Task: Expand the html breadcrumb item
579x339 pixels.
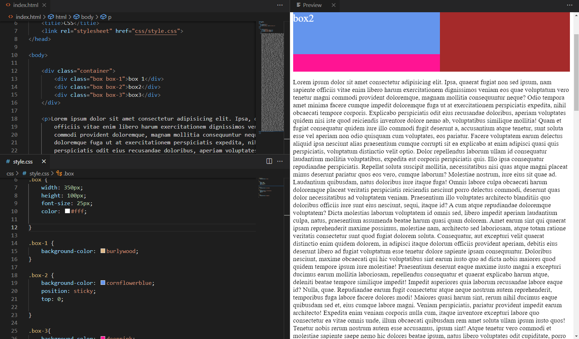Action: 61,17
